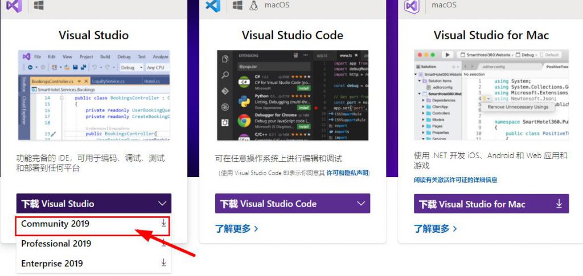Viewport: 583px width, 276px height.
Task: Open 了解更多 link under Visual Studio Code
Action: click(236, 228)
